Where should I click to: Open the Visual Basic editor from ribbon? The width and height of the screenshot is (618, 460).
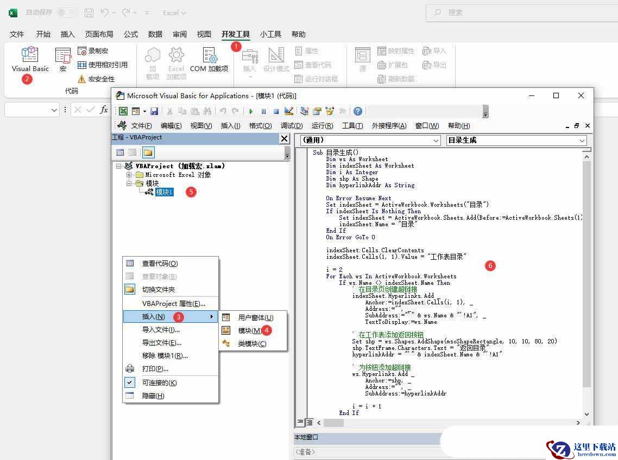coord(30,59)
